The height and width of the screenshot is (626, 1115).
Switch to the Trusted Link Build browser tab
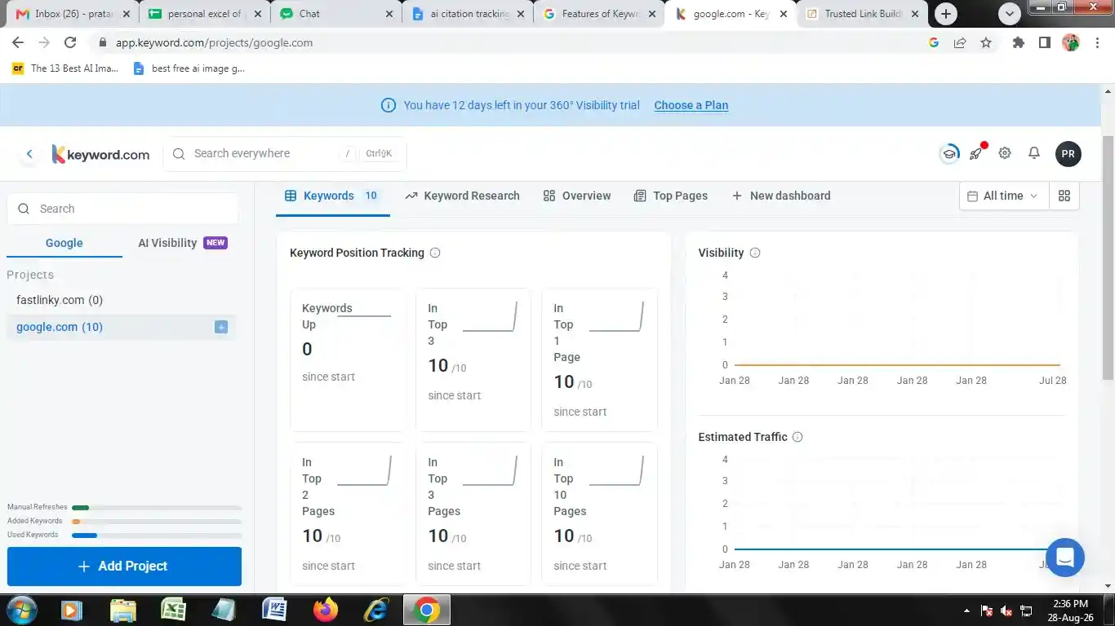coord(861,14)
